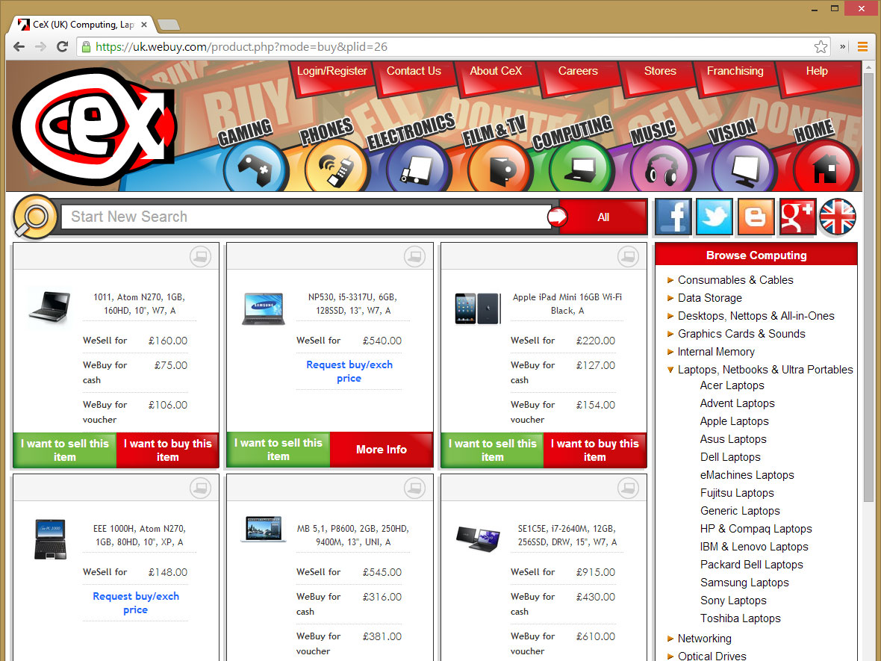Bookmark this page with the star icon

(821, 46)
